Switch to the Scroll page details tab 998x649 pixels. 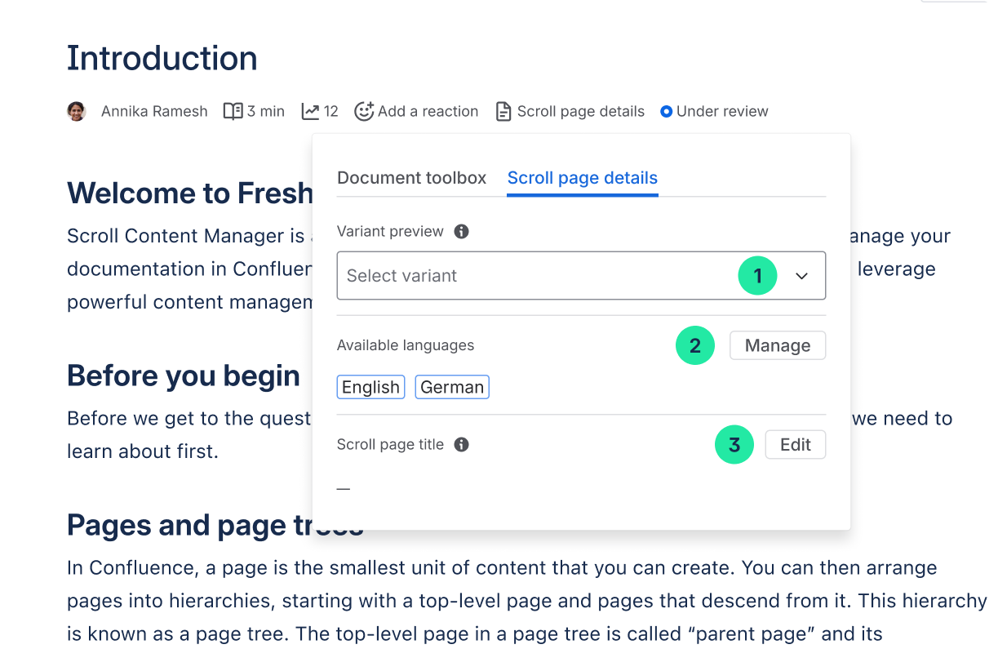pyautogui.click(x=582, y=178)
